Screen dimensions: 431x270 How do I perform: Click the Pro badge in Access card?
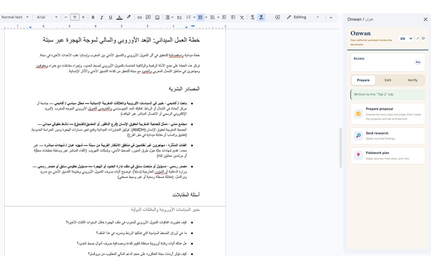pos(418,62)
